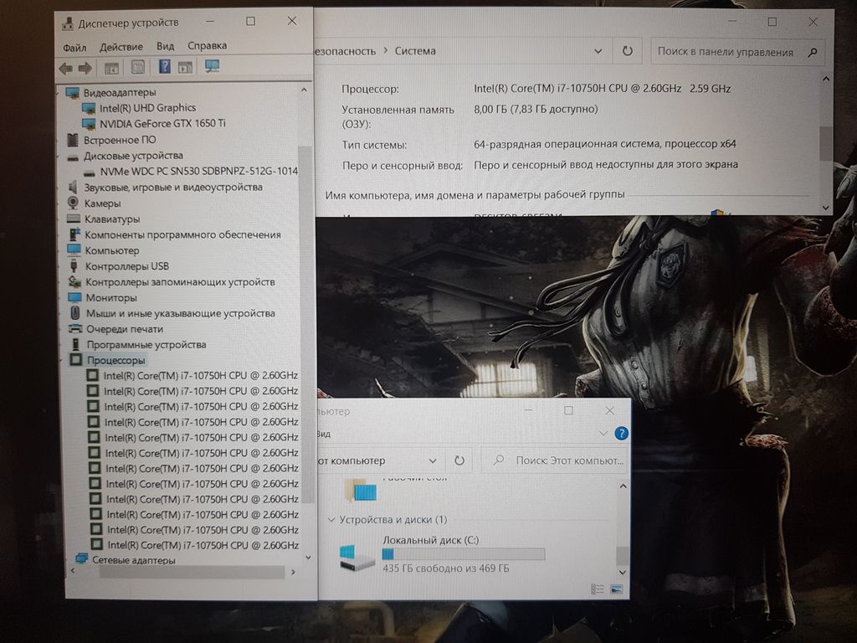The width and height of the screenshot is (857, 643).
Task: Click the Мониторы category icon
Action: click(x=74, y=297)
